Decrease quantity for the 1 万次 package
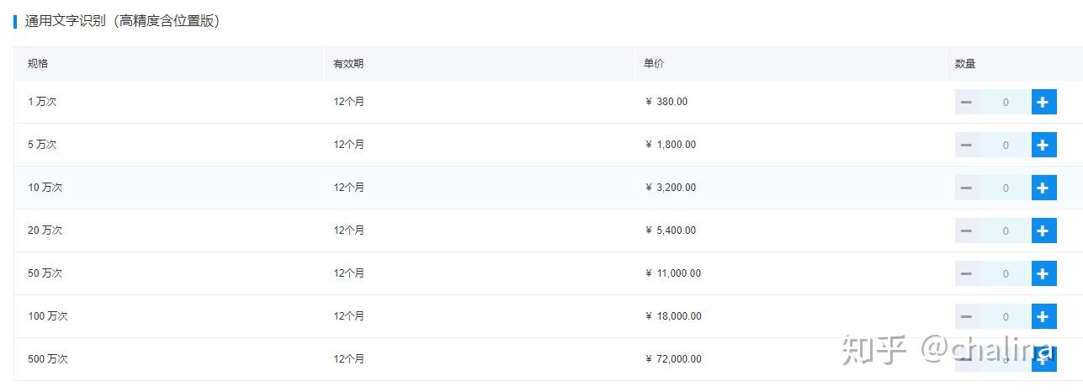The image size is (1083, 392). [967, 102]
